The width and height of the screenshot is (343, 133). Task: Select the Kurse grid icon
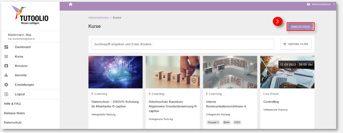pyautogui.click(x=6, y=56)
